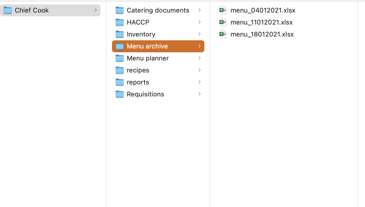Select the Menu planner label
The height and width of the screenshot is (207, 365).
click(x=148, y=58)
